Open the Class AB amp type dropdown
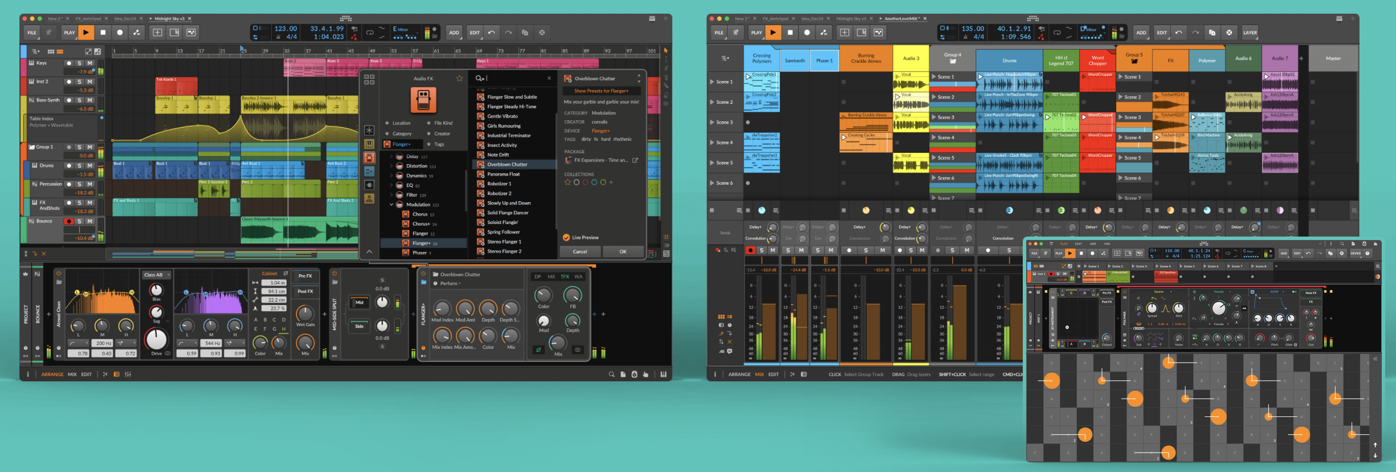The height and width of the screenshot is (472, 1396). pos(157,275)
